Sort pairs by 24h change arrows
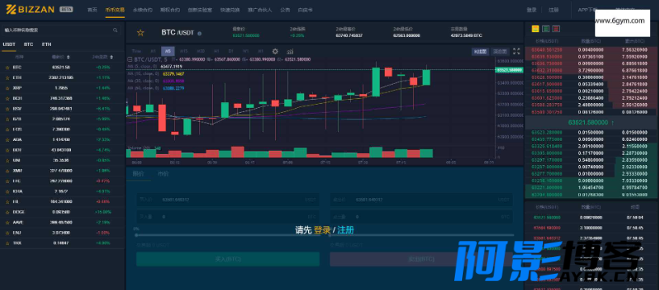The image size is (659, 290). pos(111,57)
